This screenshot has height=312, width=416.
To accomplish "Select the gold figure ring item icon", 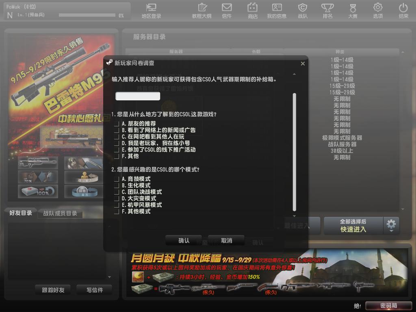I will tap(84, 177).
